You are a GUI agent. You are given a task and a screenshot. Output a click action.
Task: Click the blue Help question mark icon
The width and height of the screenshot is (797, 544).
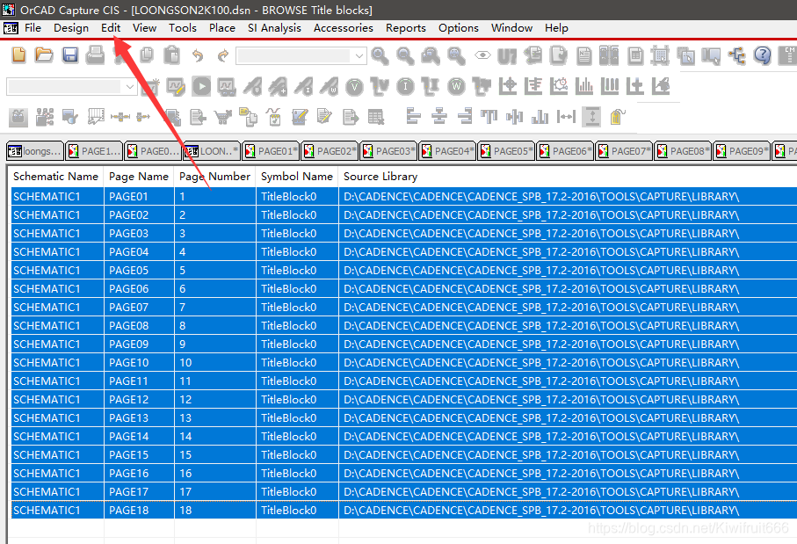pyautogui.click(x=763, y=56)
